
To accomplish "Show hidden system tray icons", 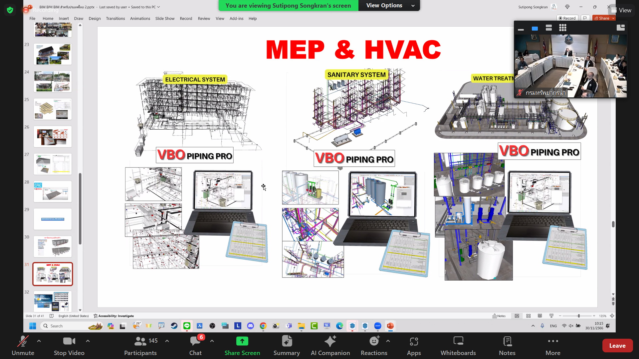I will (x=533, y=326).
